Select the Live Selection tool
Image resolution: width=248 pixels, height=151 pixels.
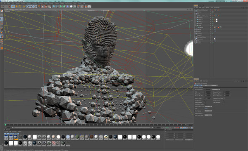(x=10, y=6)
